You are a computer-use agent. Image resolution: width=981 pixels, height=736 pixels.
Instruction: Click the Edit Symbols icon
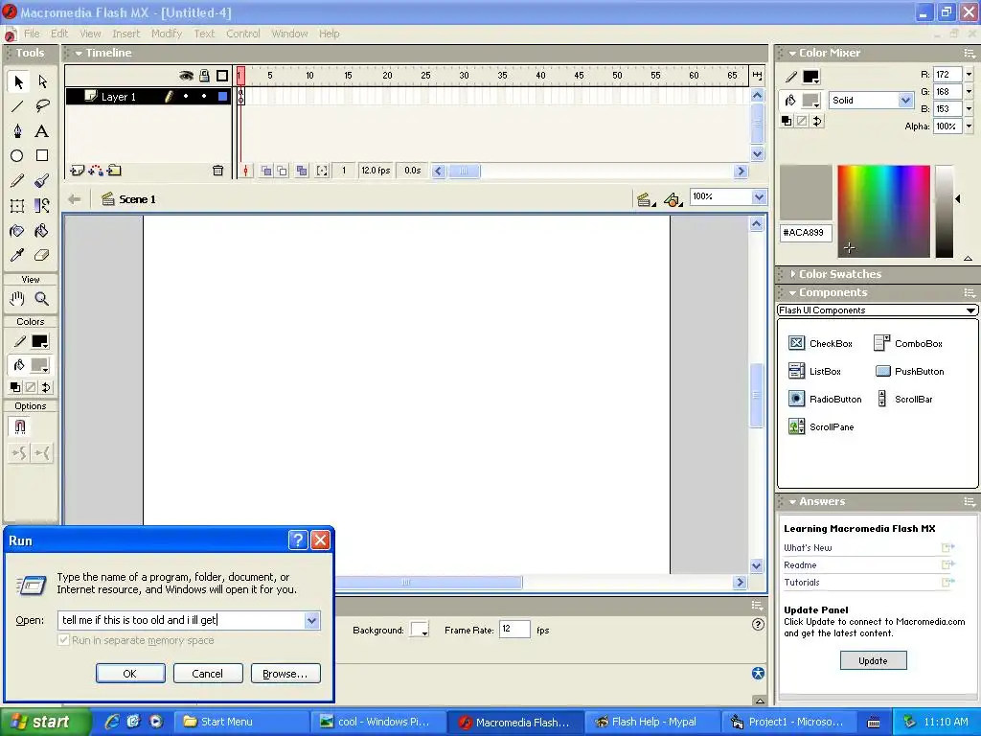[673, 199]
